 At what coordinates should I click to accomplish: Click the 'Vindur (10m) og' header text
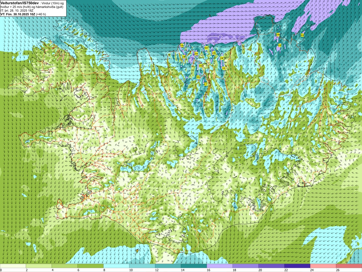coord(53,3)
